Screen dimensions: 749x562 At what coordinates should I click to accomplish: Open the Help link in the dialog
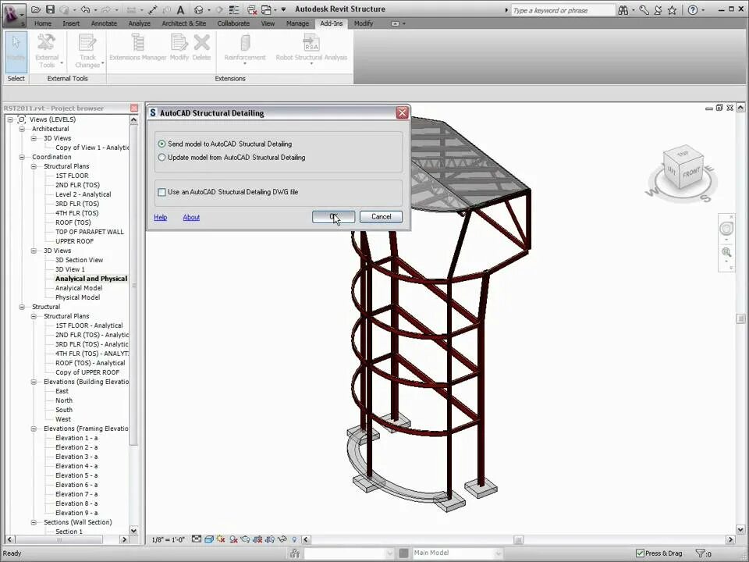tap(161, 218)
